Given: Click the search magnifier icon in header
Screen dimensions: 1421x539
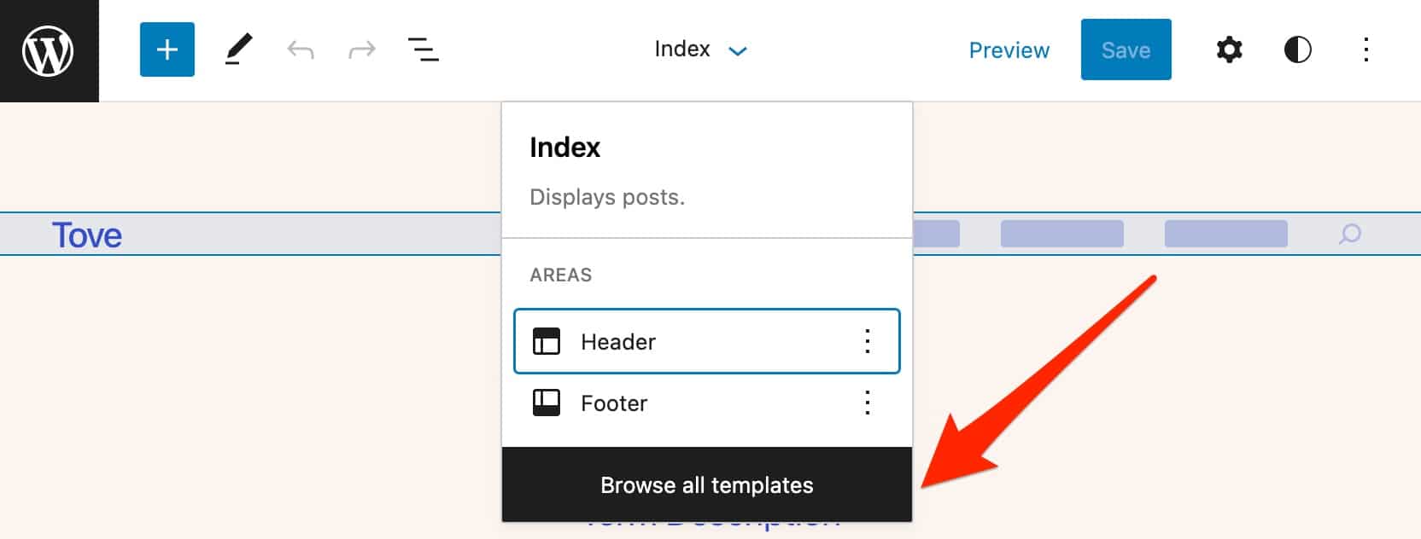Looking at the screenshot, I should (x=1349, y=234).
